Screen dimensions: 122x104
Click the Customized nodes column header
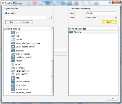click(93, 29)
